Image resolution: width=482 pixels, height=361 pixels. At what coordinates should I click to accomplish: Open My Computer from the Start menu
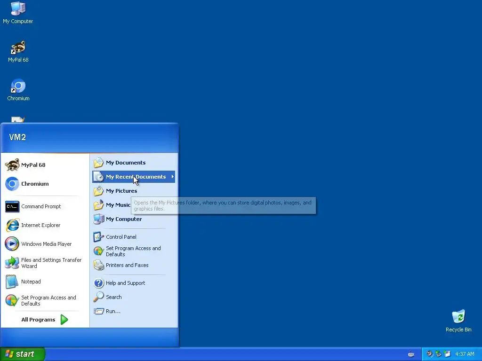(x=133, y=219)
